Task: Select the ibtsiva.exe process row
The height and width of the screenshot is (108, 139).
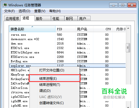Action: coord(20,92)
